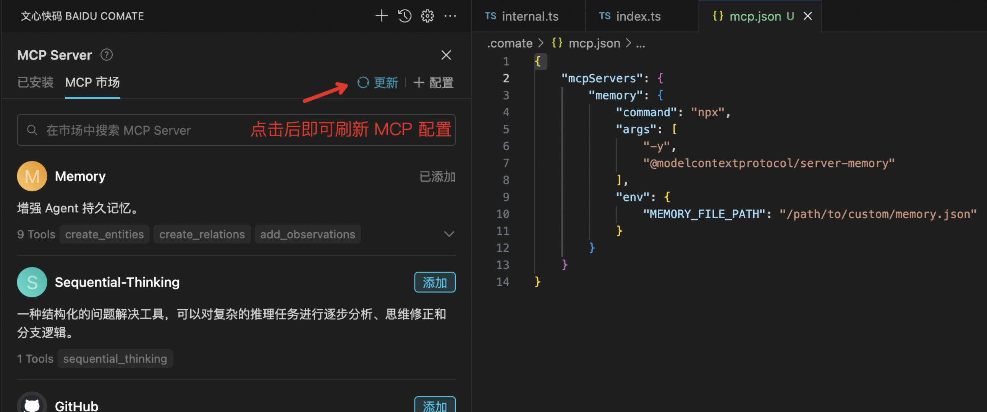This screenshot has height=412, width=987.
Task: Click the search magnifier icon
Action: coord(32,130)
